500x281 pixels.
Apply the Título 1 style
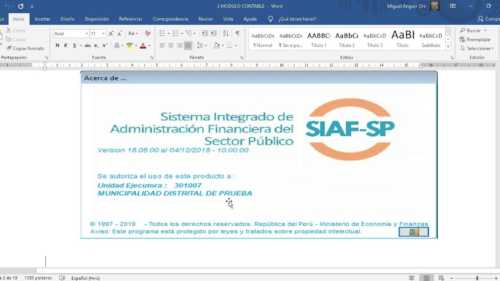[x=319, y=39]
